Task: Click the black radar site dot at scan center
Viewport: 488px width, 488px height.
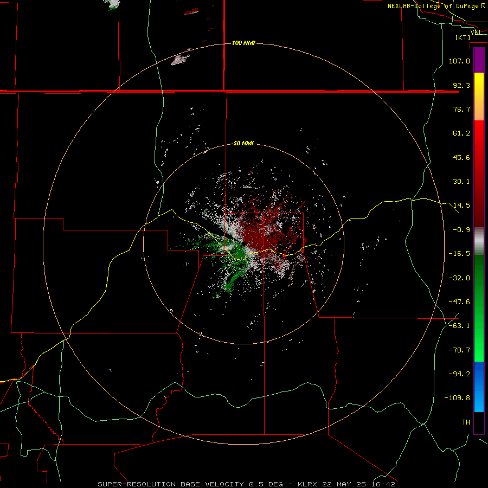Action: point(245,243)
